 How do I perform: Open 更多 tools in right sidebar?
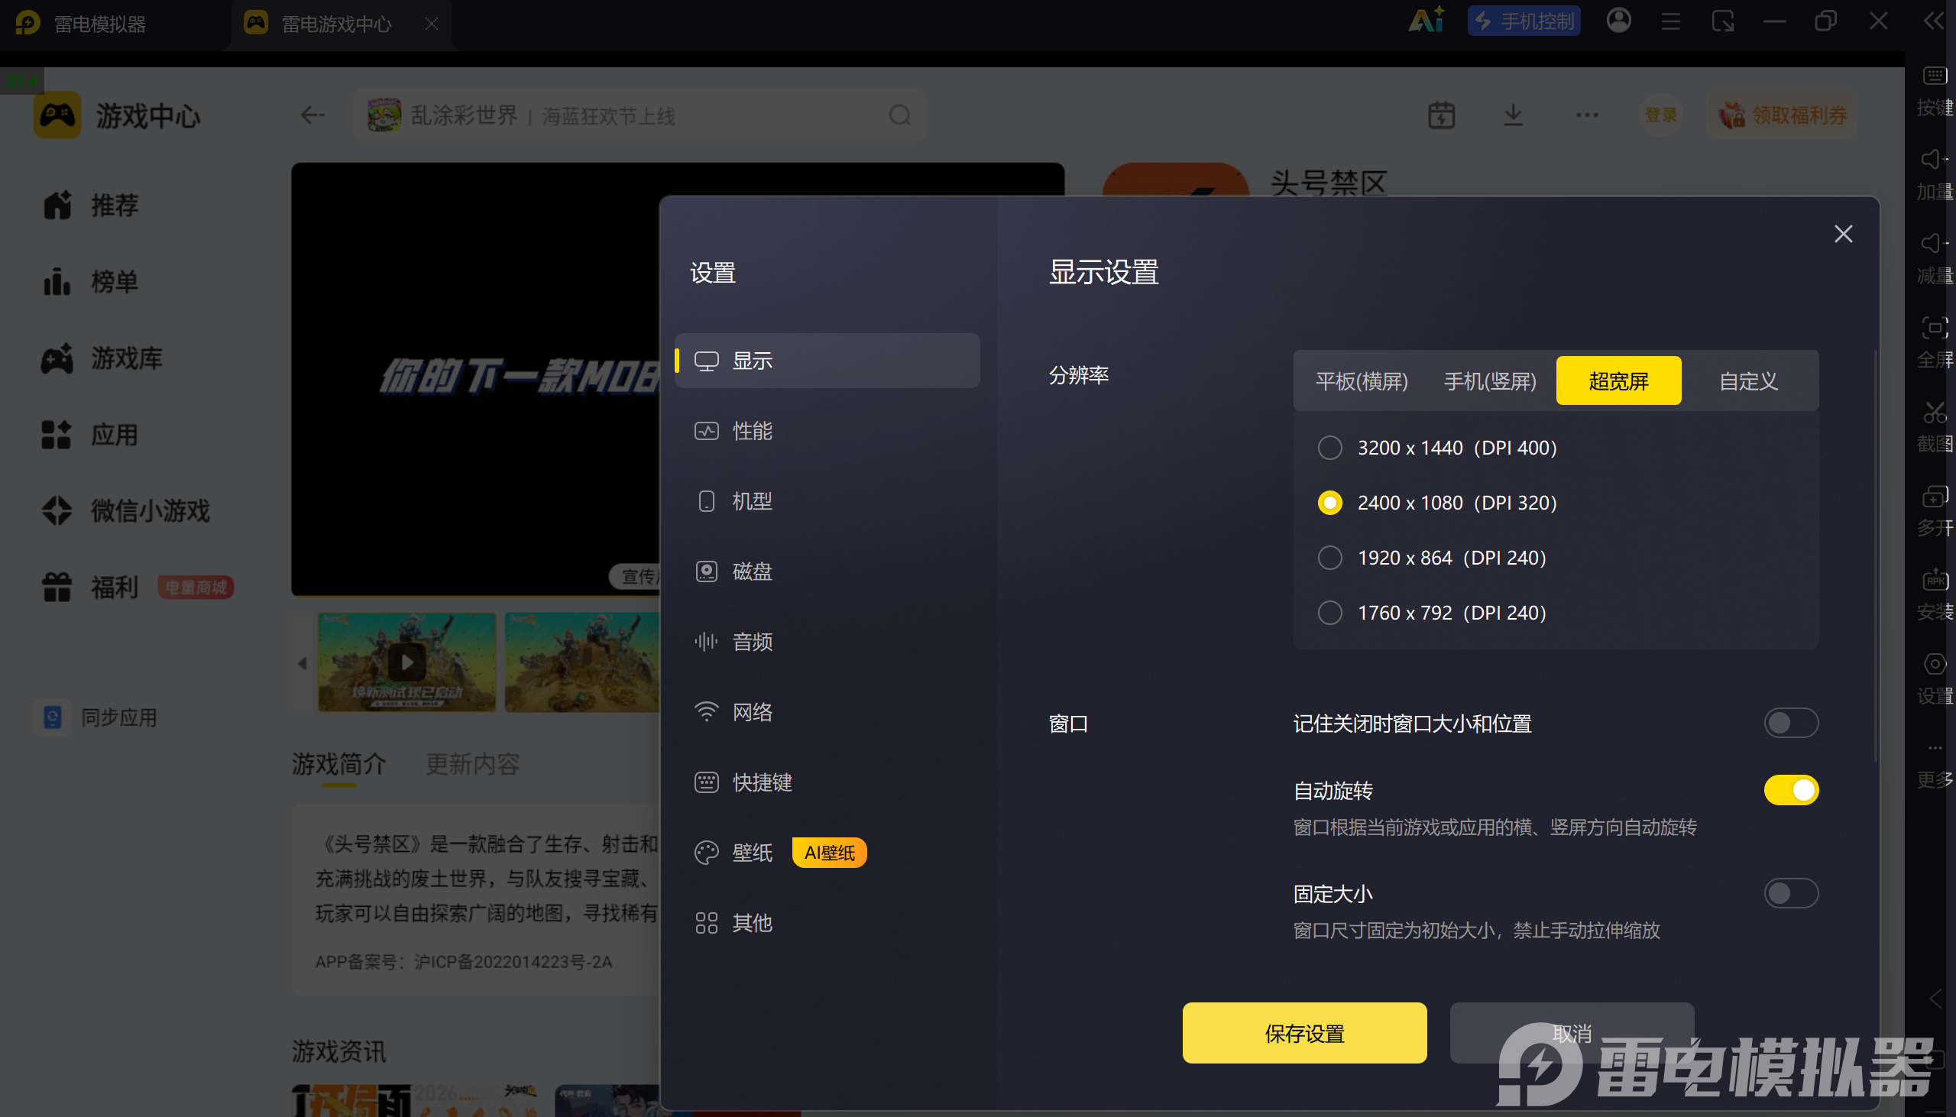[1935, 766]
